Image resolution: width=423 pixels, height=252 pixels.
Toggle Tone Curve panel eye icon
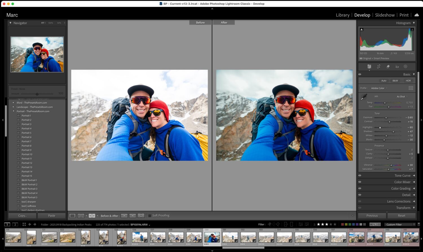tap(360, 176)
